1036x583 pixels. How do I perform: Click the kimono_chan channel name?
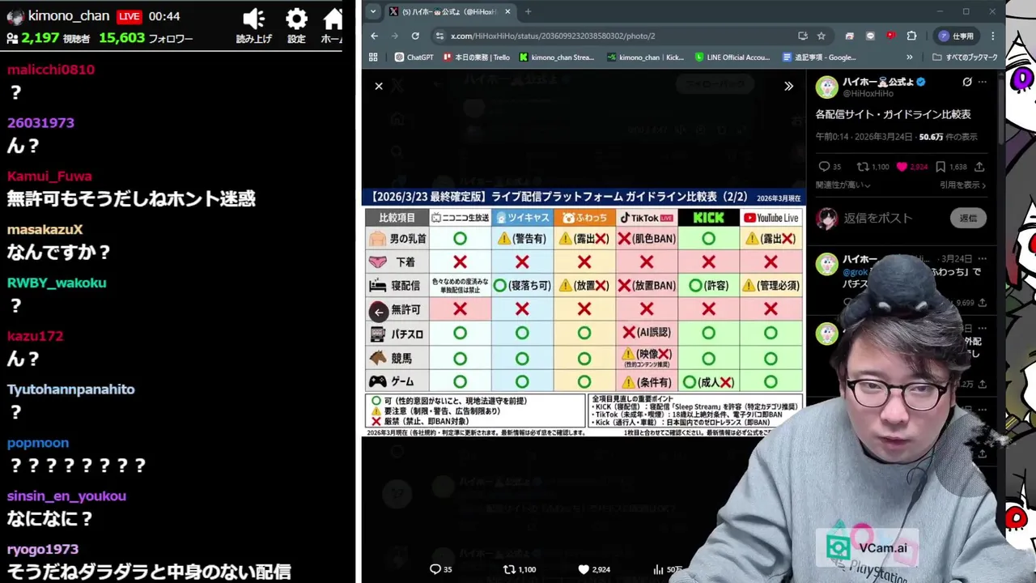point(69,16)
